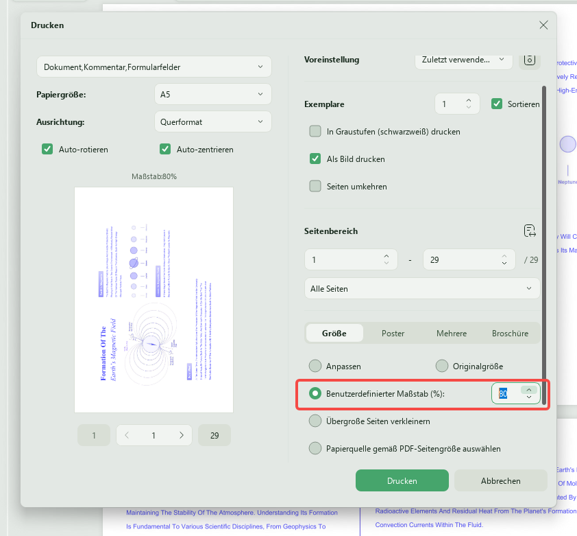The height and width of the screenshot is (536, 577).
Task: Open the Dokument,Kommentar,Formularfelder dropdown
Action: pos(154,67)
